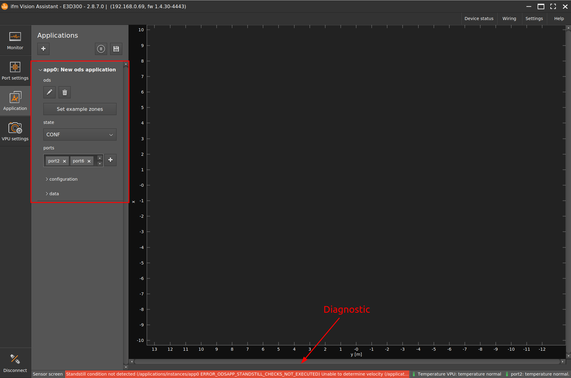Image resolution: width=571 pixels, height=378 pixels.
Task: Open VPU settings panel
Action: tap(15, 131)
